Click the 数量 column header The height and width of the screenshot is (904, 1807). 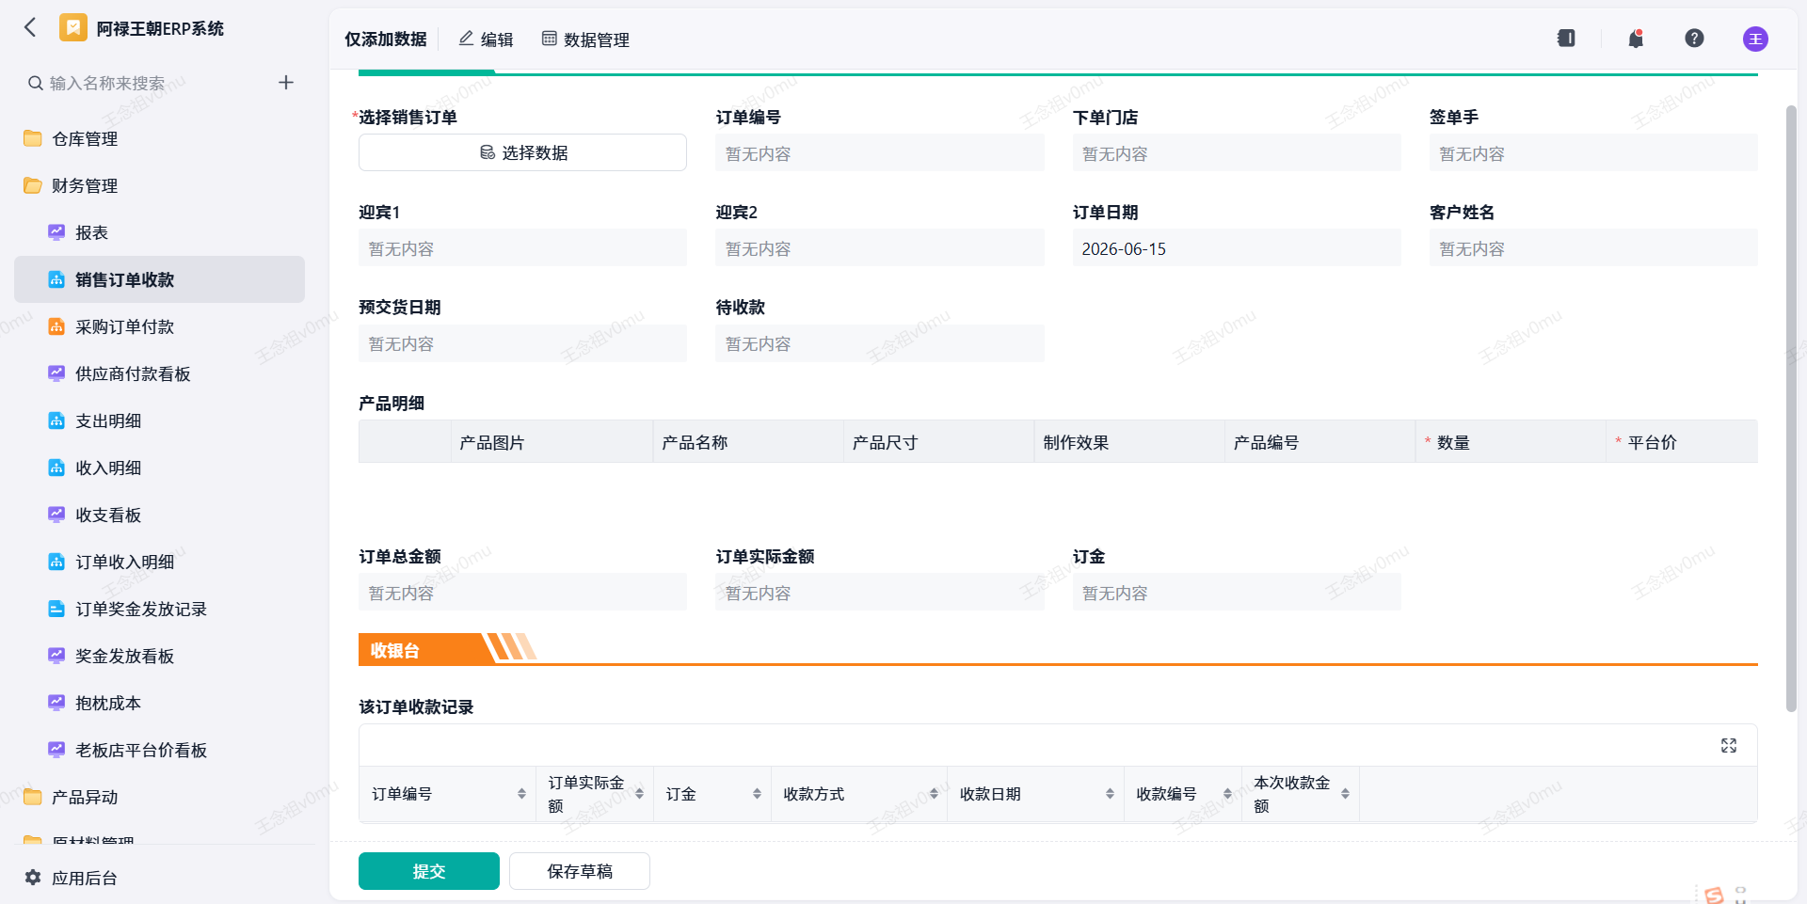click(1511, 442)
